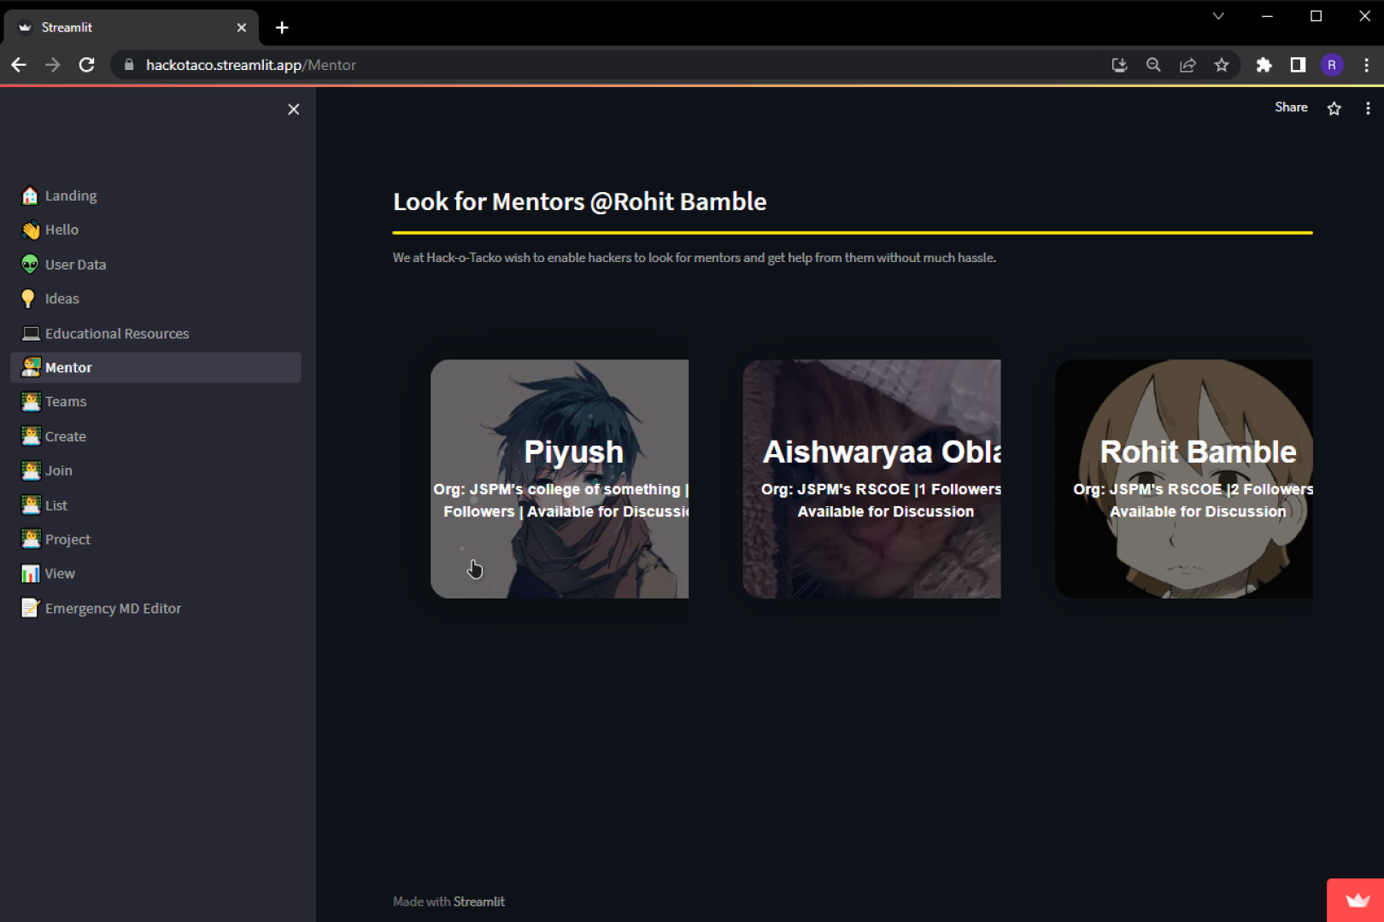Viewport: 1384px width, 922px height.
Task: Toggle the browser side panel
Action: click(1298, 65)
